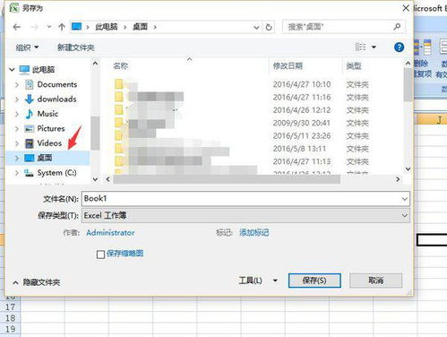447x337 pixels.
Task: Click the up one level arrow
Action: coord(62,27)
